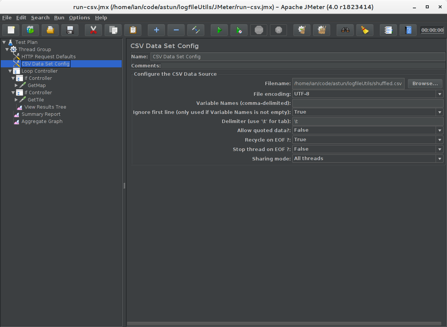Open the Edit menu
Screen dimensions: 447x327
[21, 18]
